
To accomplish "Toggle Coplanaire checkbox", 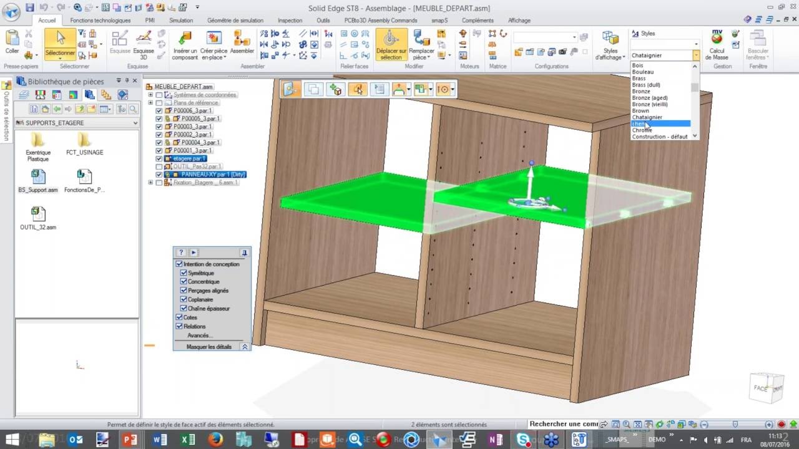I will point(184,299).
